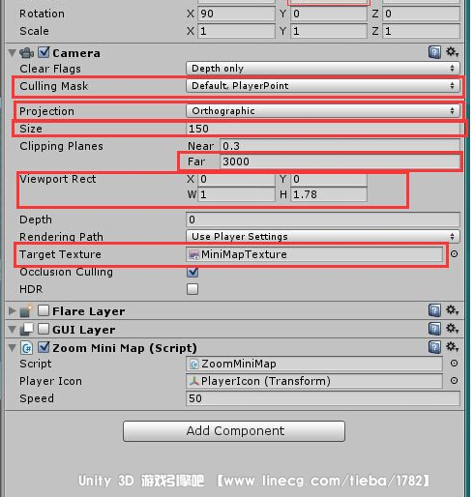Viewport: 474px width, 497px height.
Task: Click the Clipping Planes label
Action: (x=61, y=146)
